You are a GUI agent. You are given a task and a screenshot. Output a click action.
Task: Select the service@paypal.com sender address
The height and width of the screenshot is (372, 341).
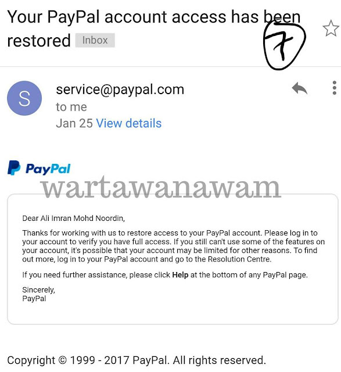pos(120,90)
